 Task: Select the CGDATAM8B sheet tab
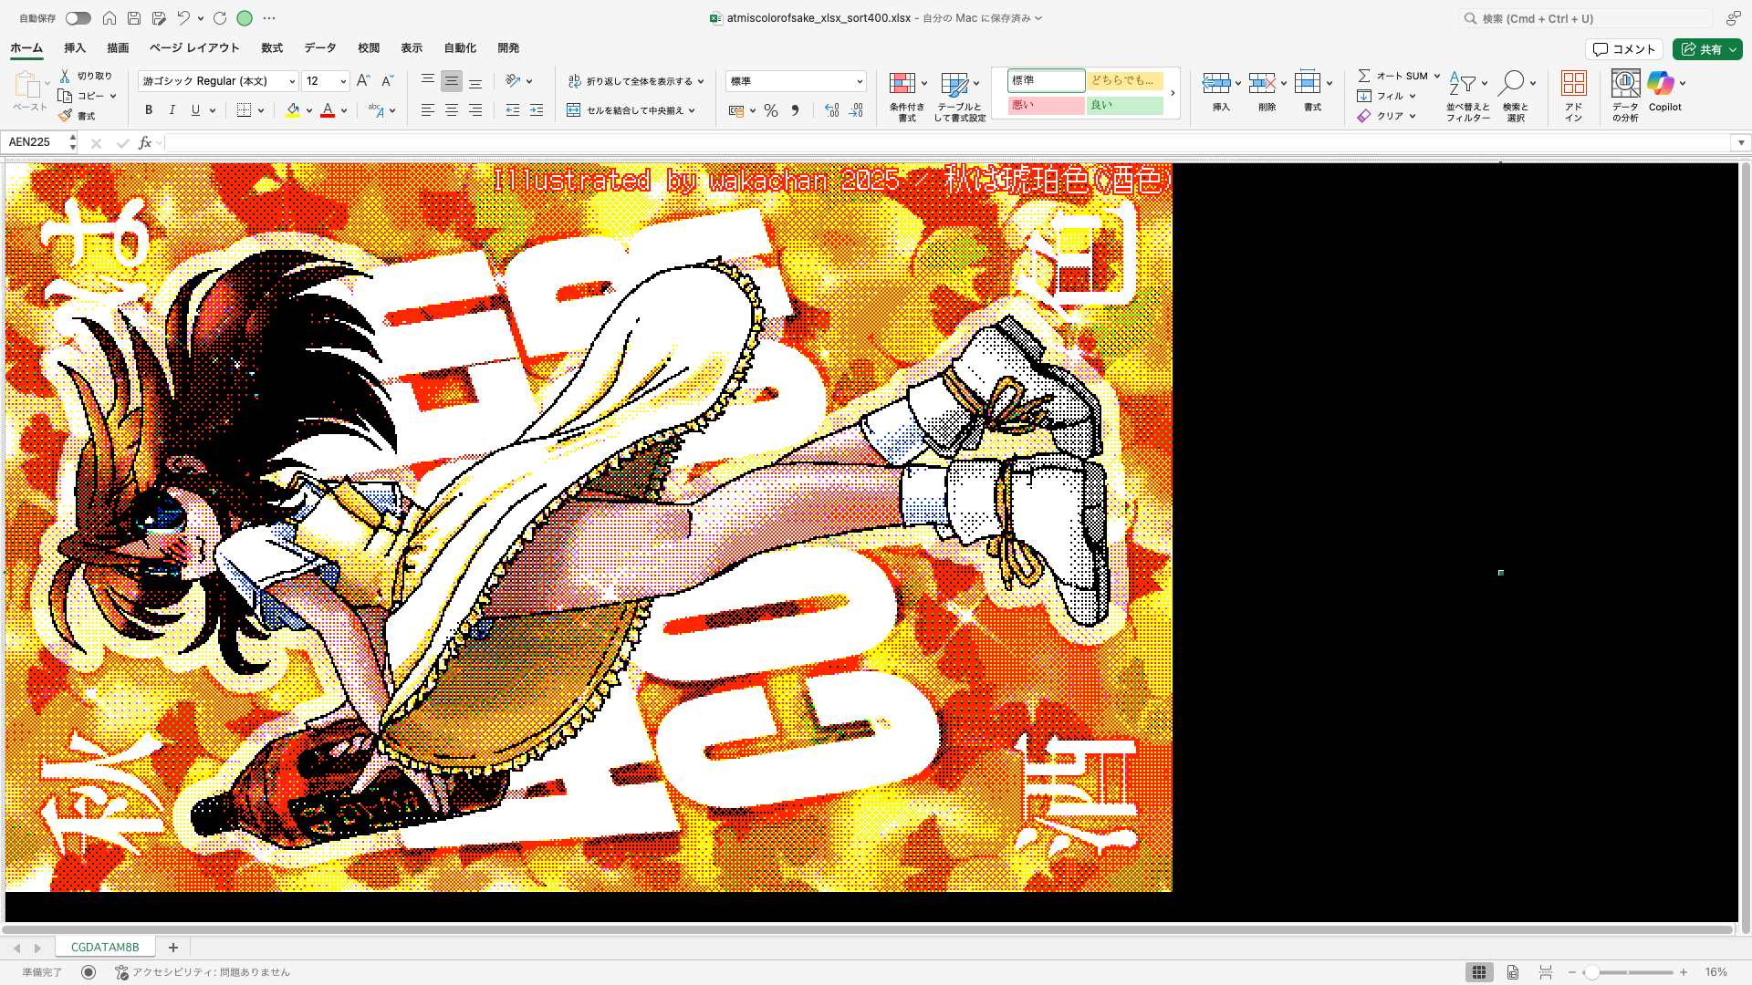point(105,947)
